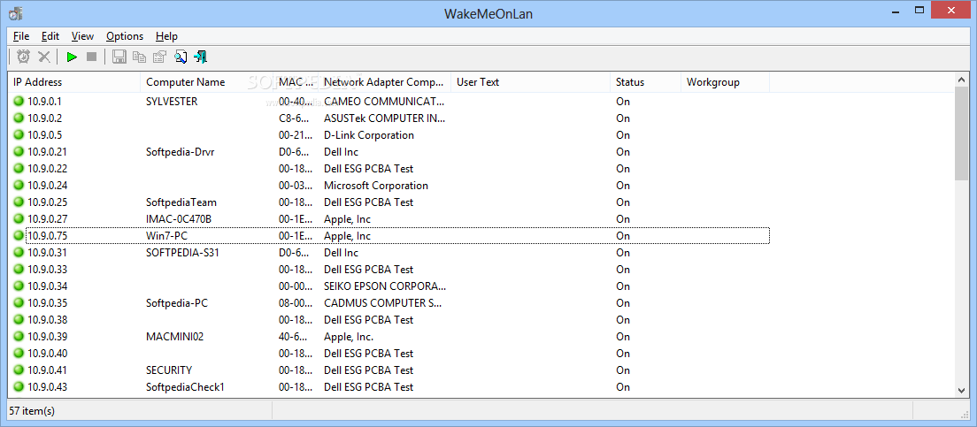Click the D-Link Corporation adapter cell
The width and height of the screenshot is (977, 427).
click(x=369, y=134)
